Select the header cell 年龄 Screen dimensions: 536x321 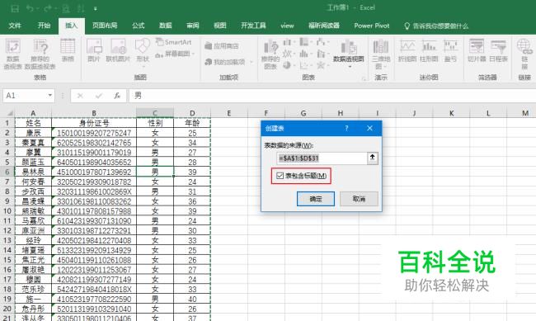coord(192,123)
